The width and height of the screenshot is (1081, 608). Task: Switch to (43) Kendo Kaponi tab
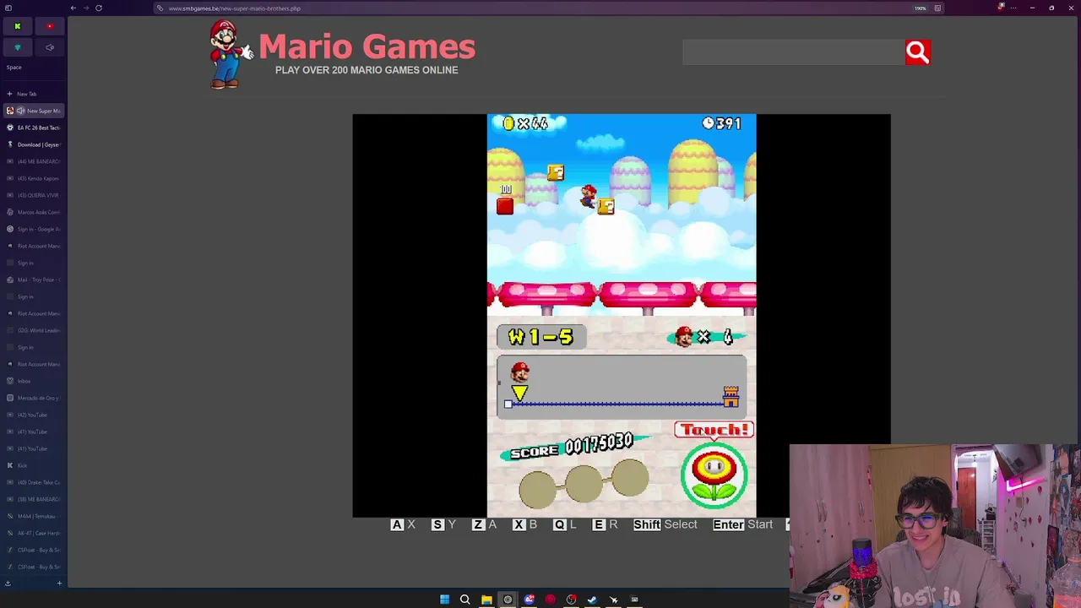coord(32,178)
